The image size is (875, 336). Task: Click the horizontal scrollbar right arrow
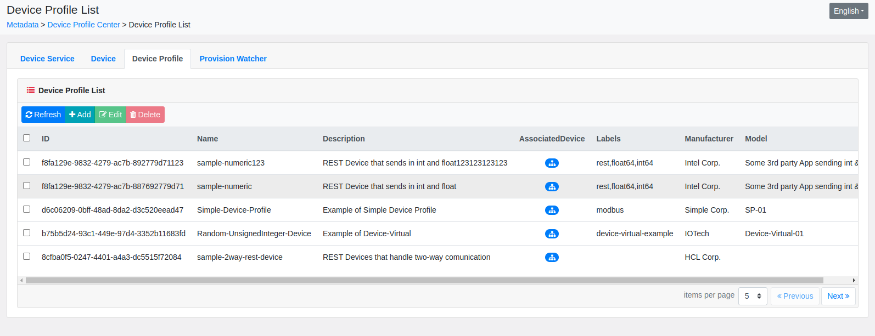tap(854, 280)
